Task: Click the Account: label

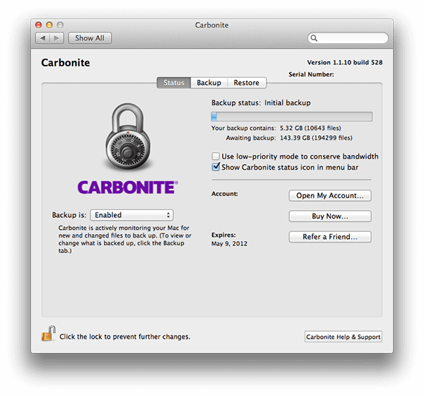Action: coord(225,194)
